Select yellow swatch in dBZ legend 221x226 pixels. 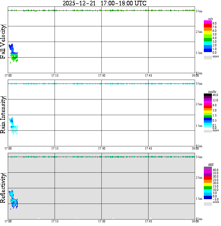pyautogui.click(x=208, y=184)
